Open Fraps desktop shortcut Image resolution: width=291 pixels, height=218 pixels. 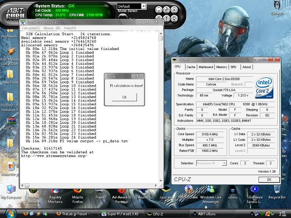100,194
